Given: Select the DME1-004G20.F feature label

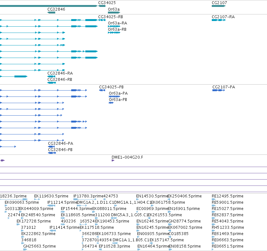Looking at the screenshot, I should tap(127, 157).
